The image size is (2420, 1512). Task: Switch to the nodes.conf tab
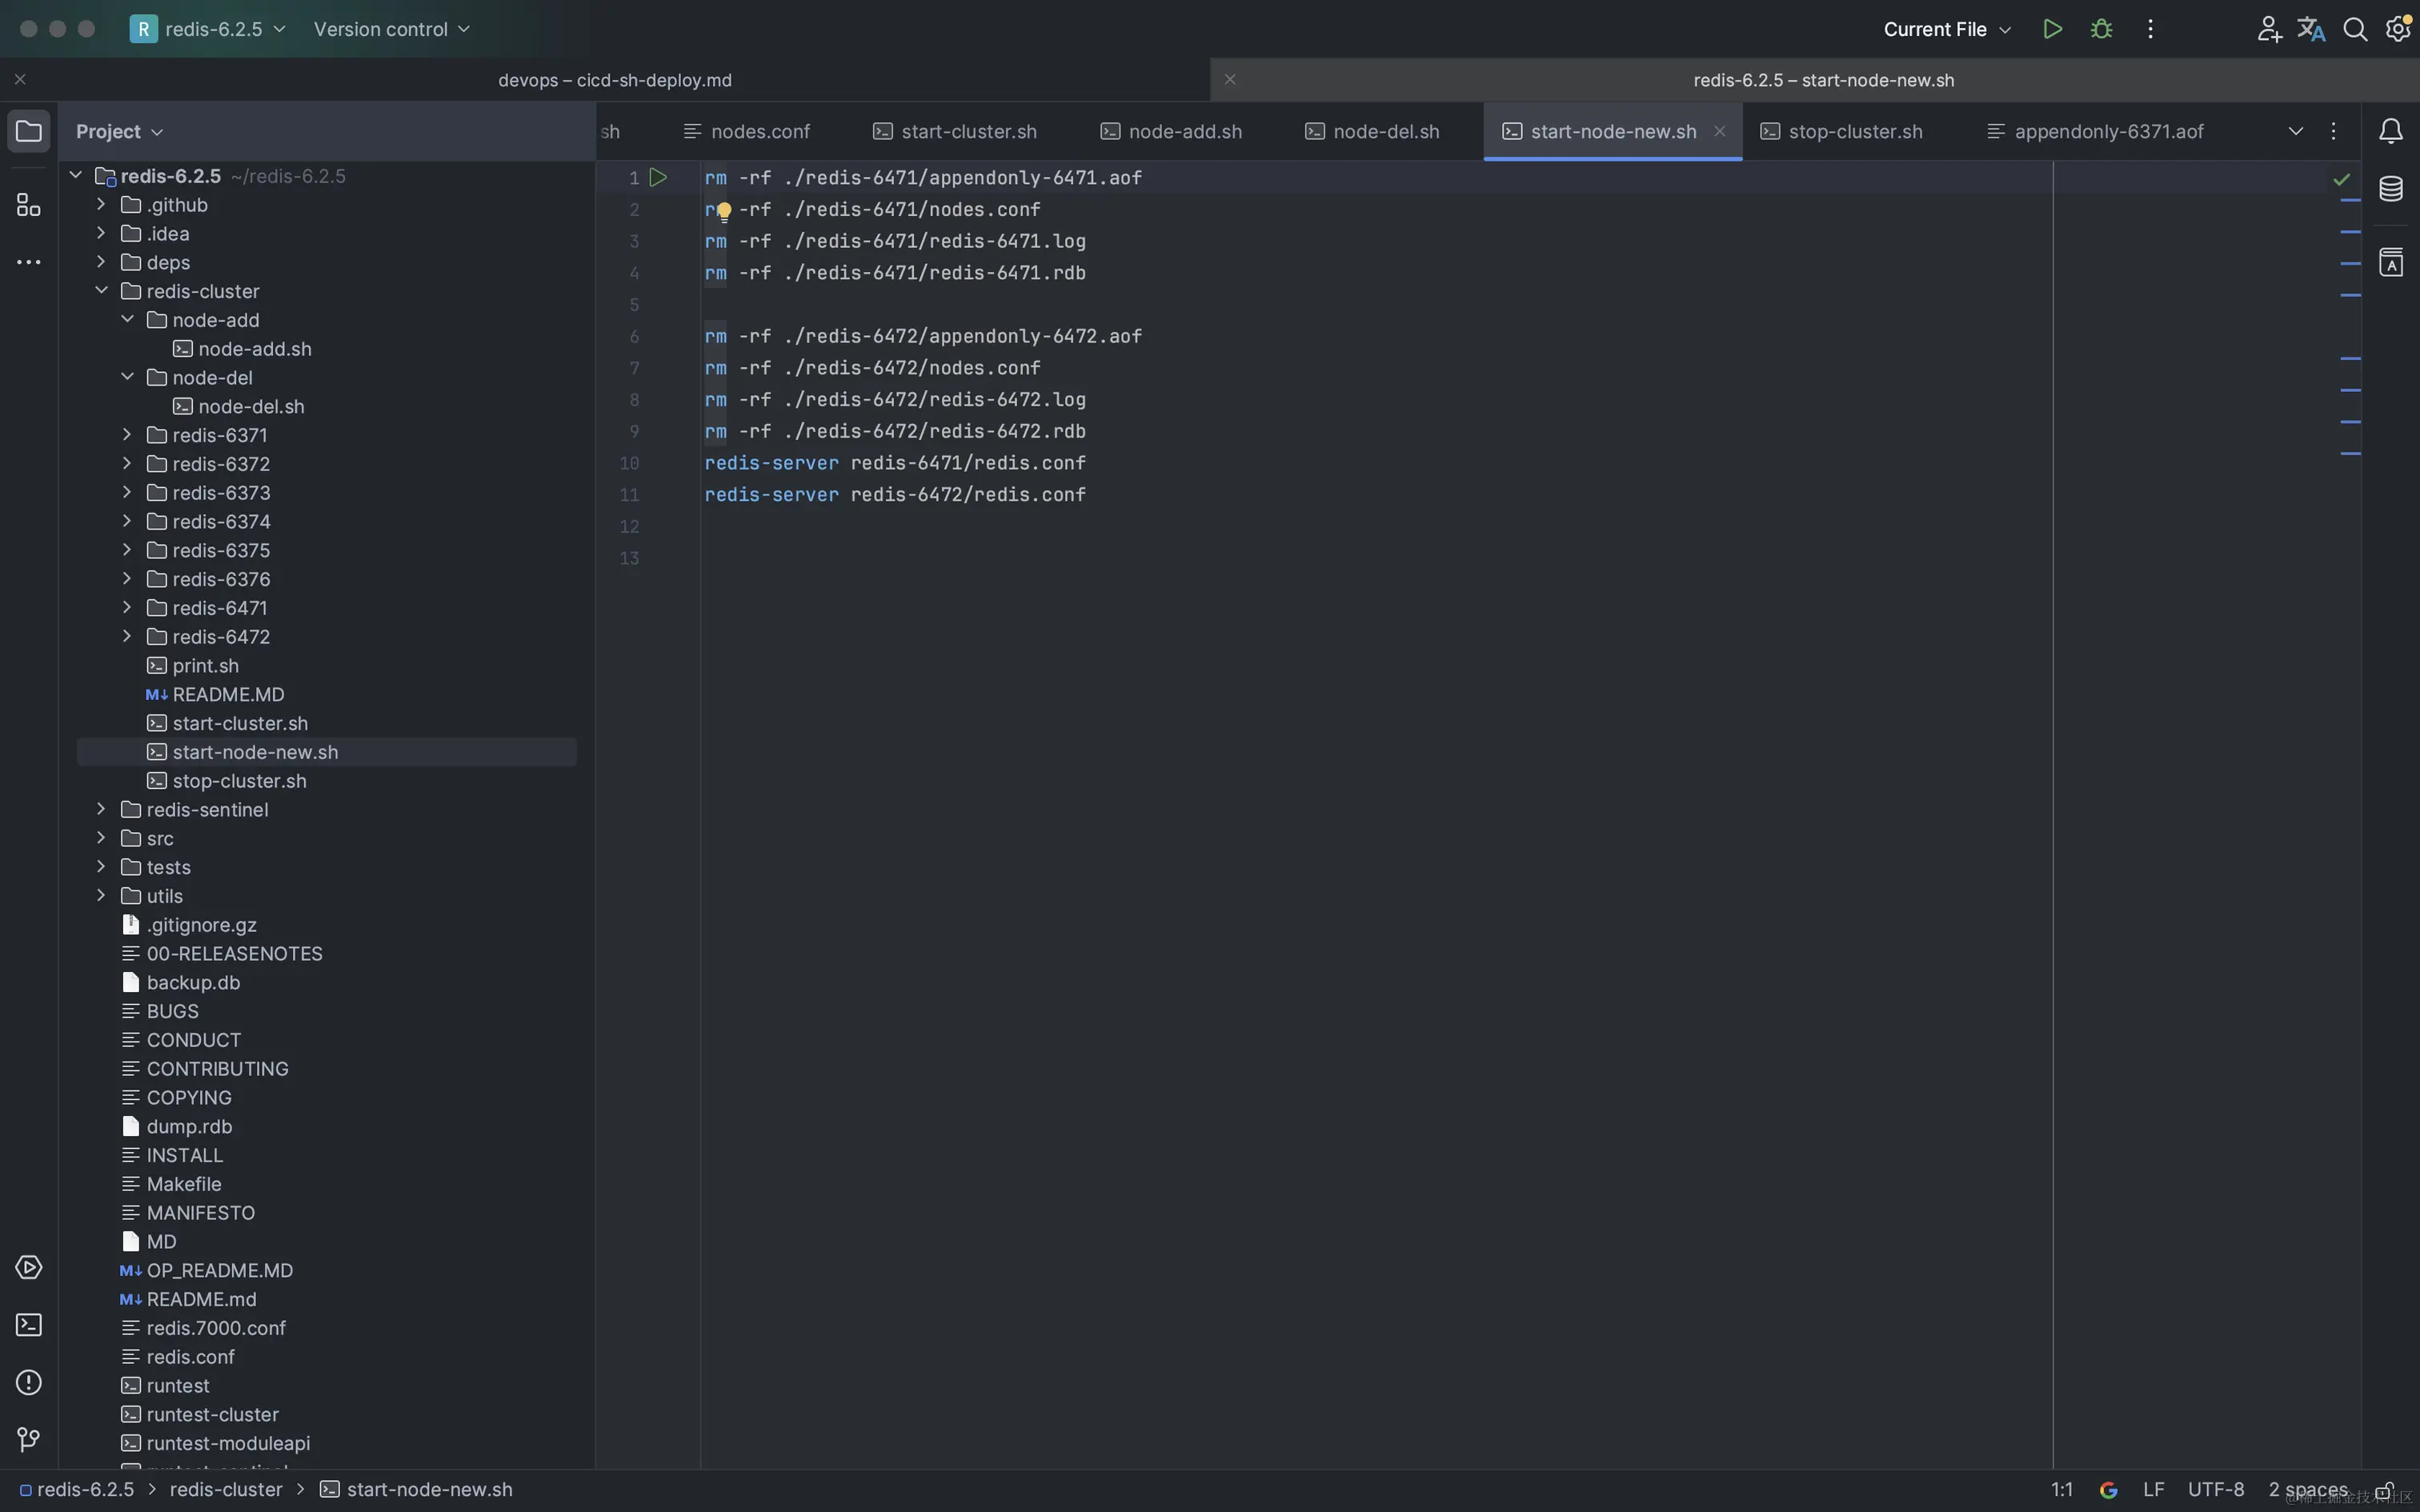747,131
